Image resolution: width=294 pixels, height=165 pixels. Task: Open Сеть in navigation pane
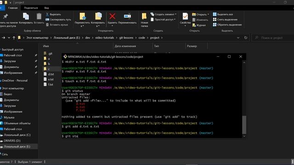[5, 154]
